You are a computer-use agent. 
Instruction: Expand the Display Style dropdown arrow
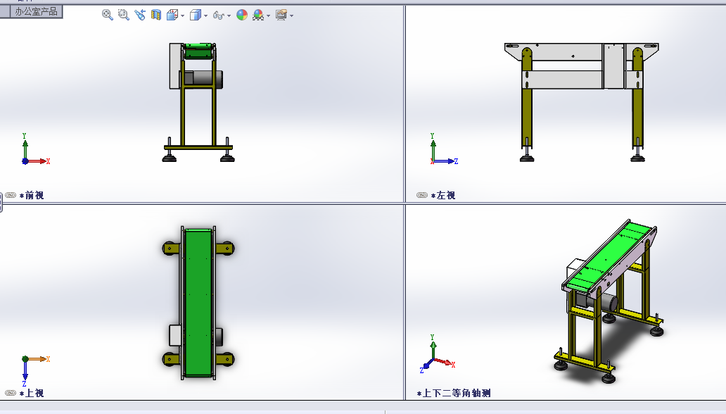[205, 15]
